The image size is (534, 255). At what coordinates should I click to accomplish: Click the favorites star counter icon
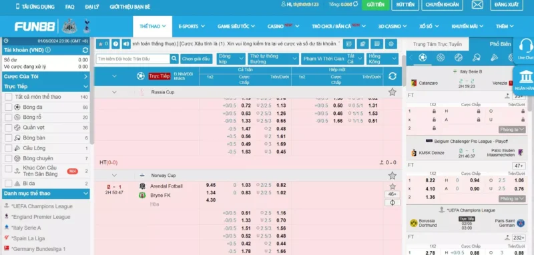103,44
